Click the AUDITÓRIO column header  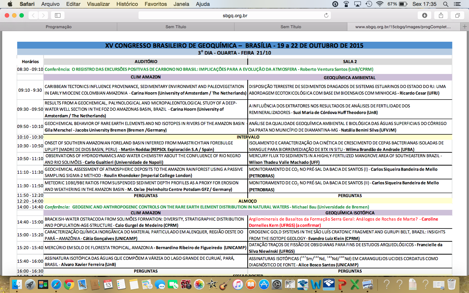coord(146,62)
